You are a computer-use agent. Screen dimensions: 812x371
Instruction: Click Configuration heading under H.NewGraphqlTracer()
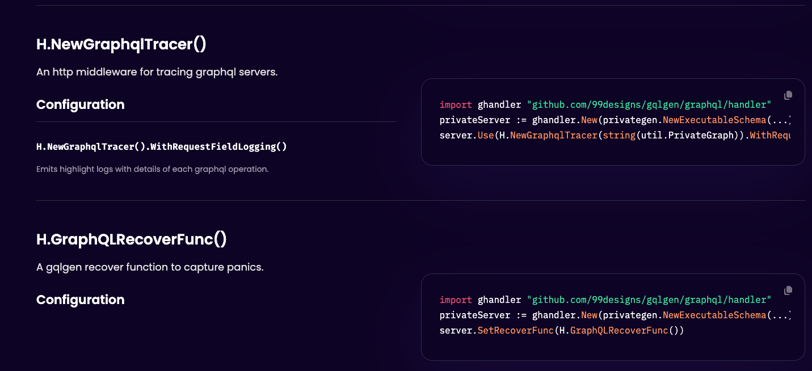(x=81, y=105)
